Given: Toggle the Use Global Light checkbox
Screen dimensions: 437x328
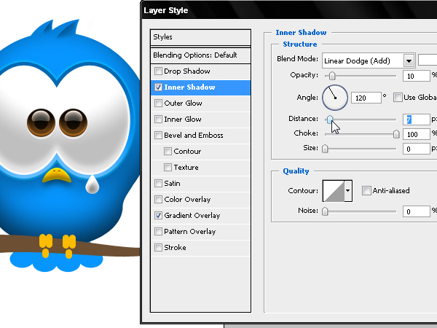Looking at the screenshot, I should tap(398, 97).
